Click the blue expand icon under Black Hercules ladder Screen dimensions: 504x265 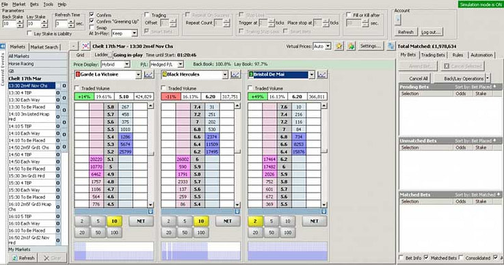pyautogui.click(x=237, y=211)
